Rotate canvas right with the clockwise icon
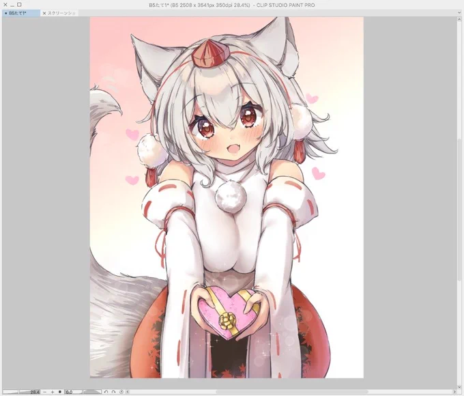This screenshot has height=396, width=464. (x=114, y=392)
